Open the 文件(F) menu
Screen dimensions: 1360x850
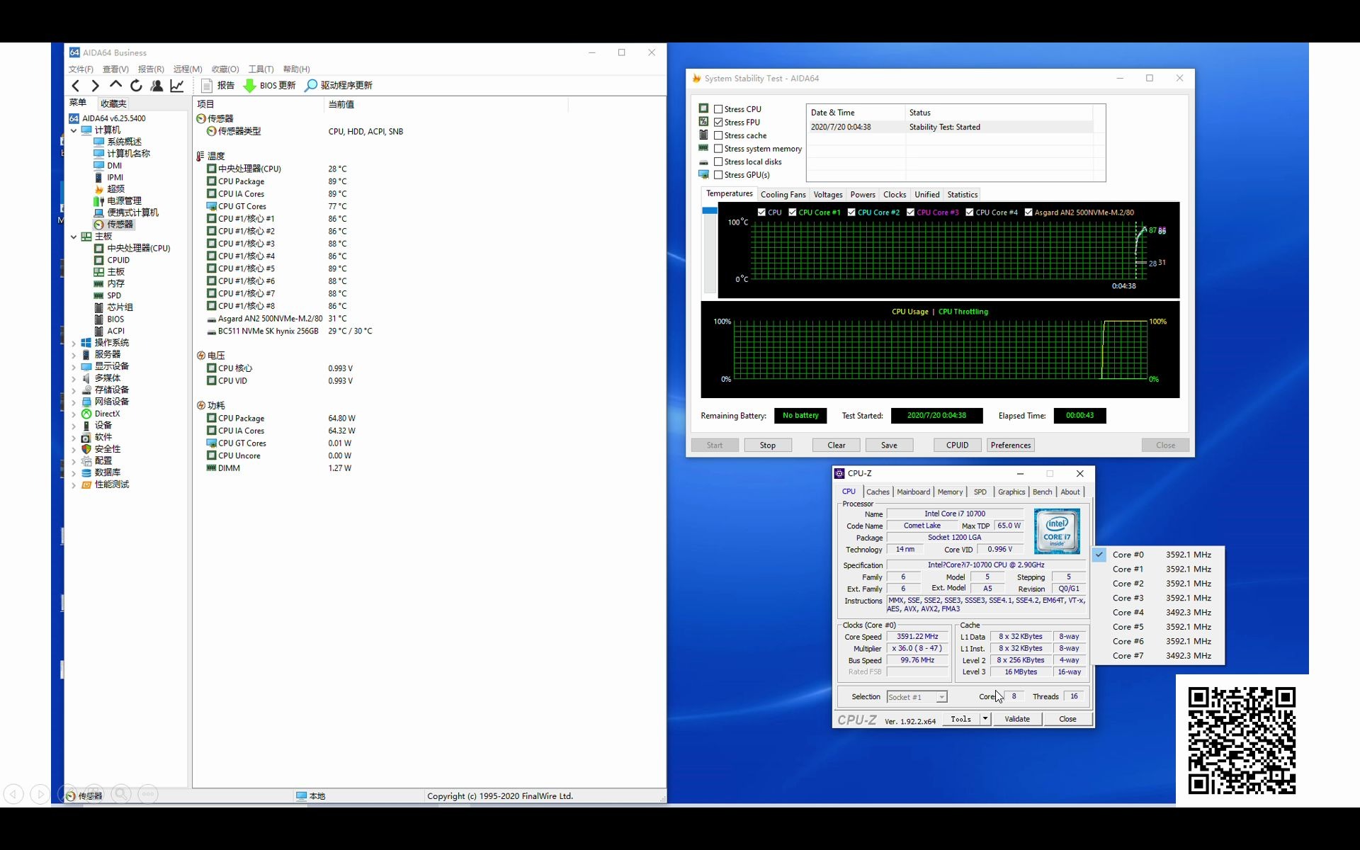tap(81, 69)
